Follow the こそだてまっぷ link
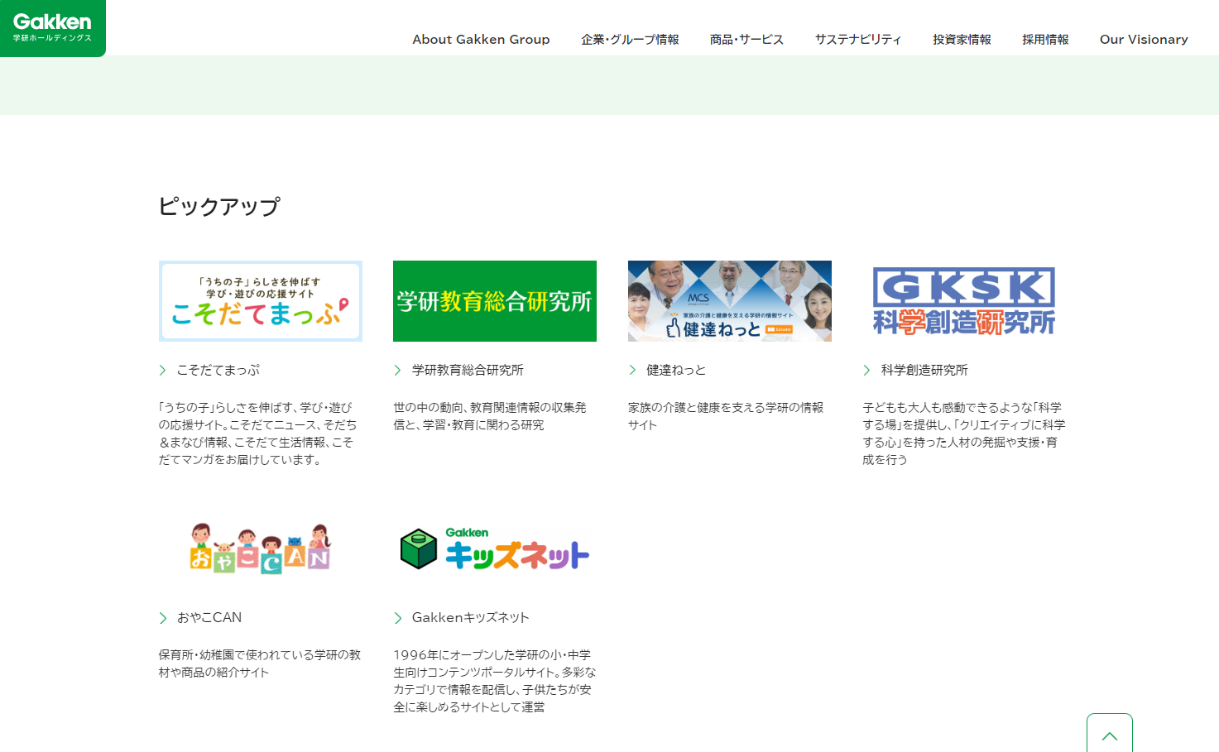The width and height of the screenshot is (1219, 752). [218, 370]
